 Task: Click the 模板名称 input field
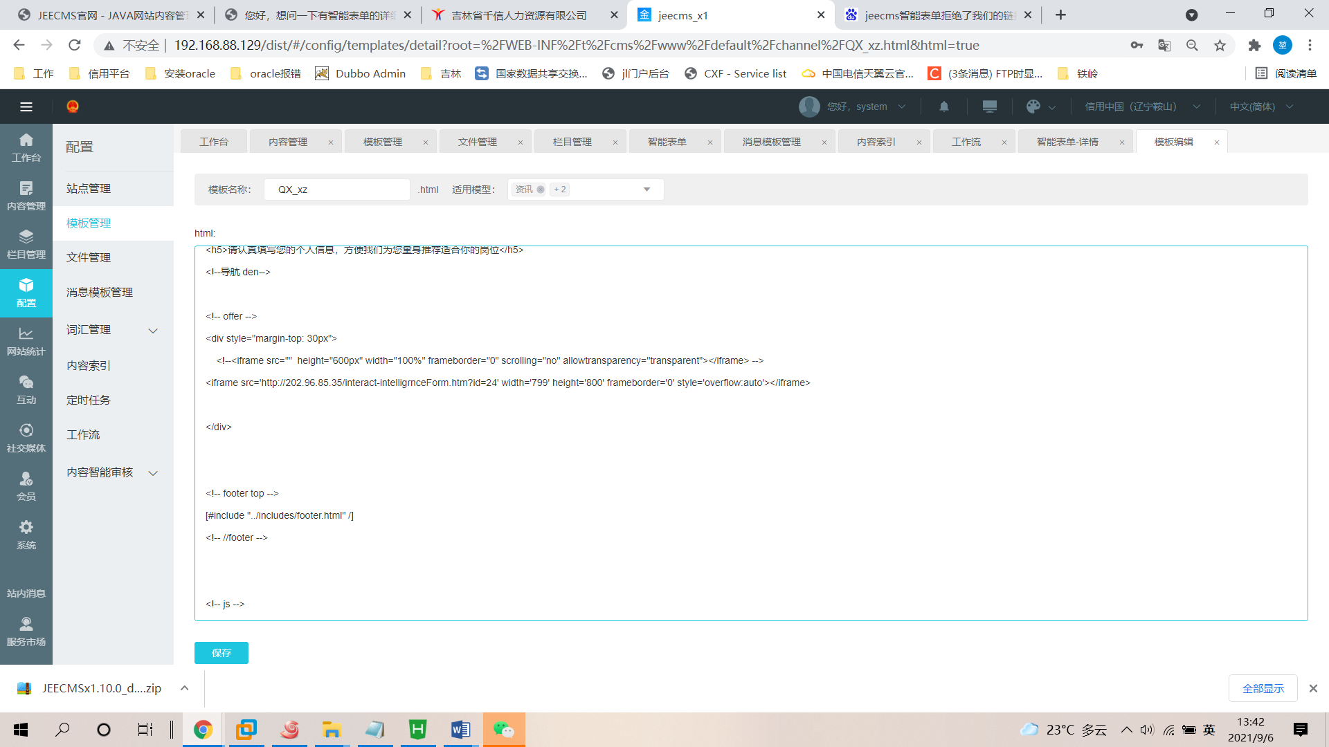click(x=336, y=190)
